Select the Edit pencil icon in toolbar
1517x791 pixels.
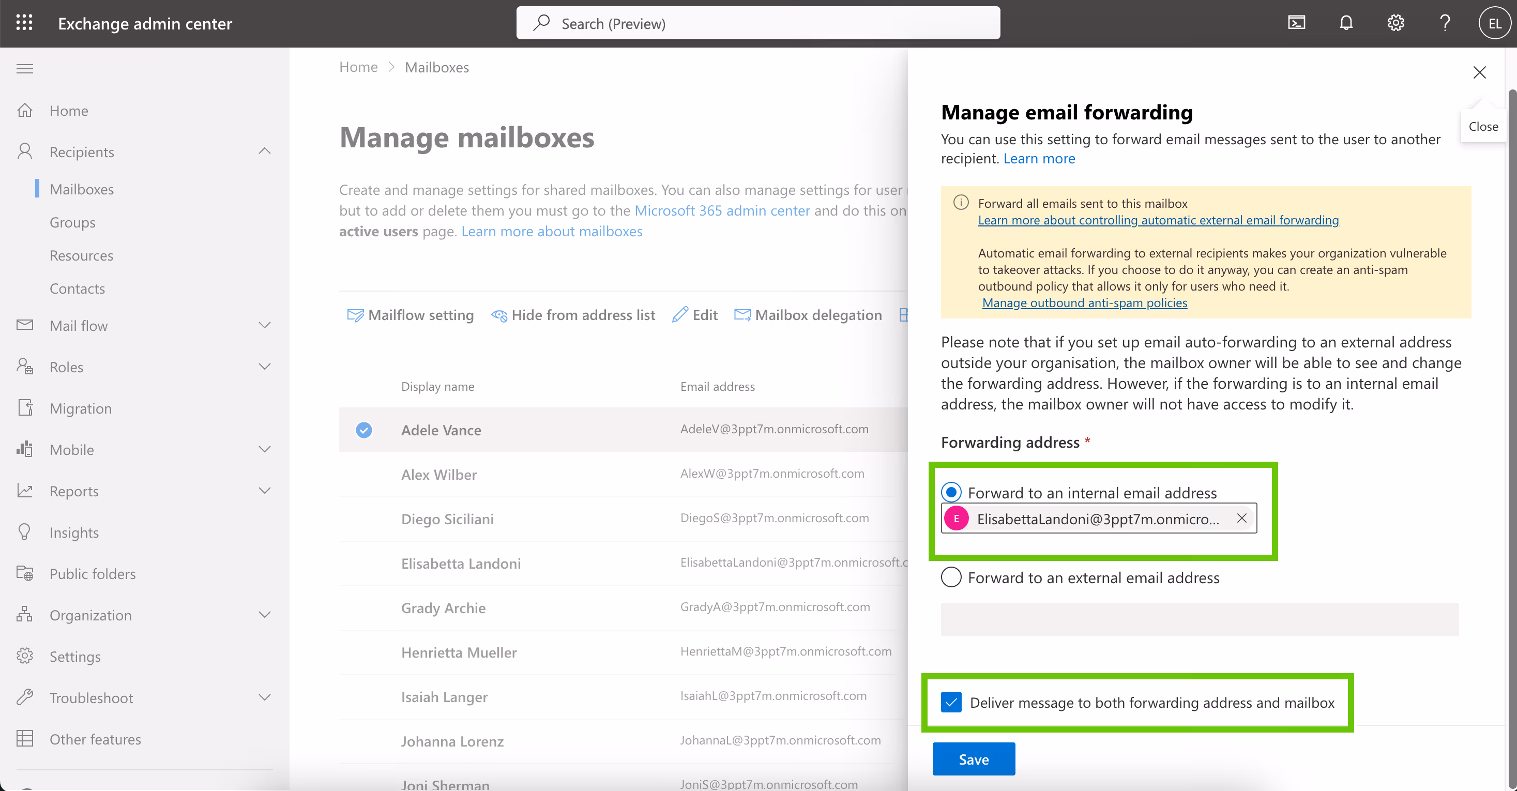click(x=681, y=314)
